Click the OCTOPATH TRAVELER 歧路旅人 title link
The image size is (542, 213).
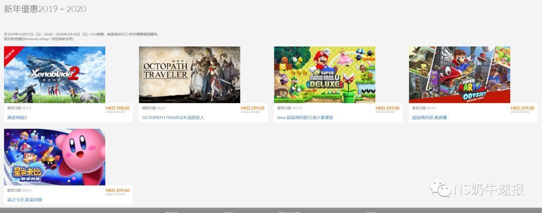173,117
